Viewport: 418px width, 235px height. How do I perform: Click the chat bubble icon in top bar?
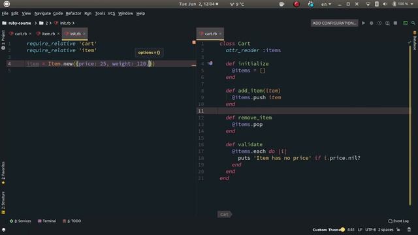[281, 5]
